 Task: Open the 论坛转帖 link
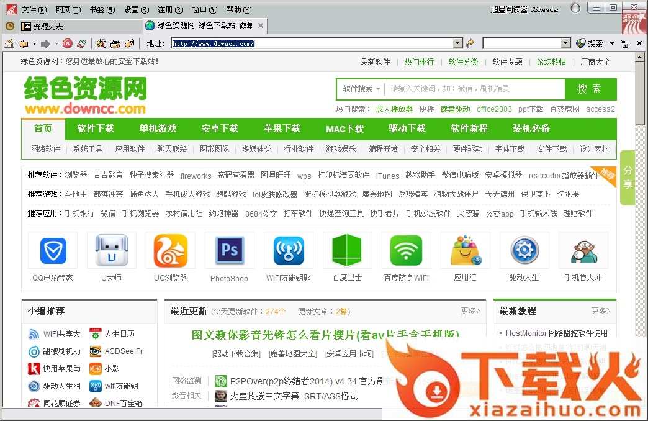tap(551, 62)
